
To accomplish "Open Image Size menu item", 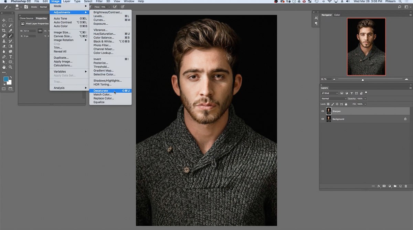I will pos(69,32).
